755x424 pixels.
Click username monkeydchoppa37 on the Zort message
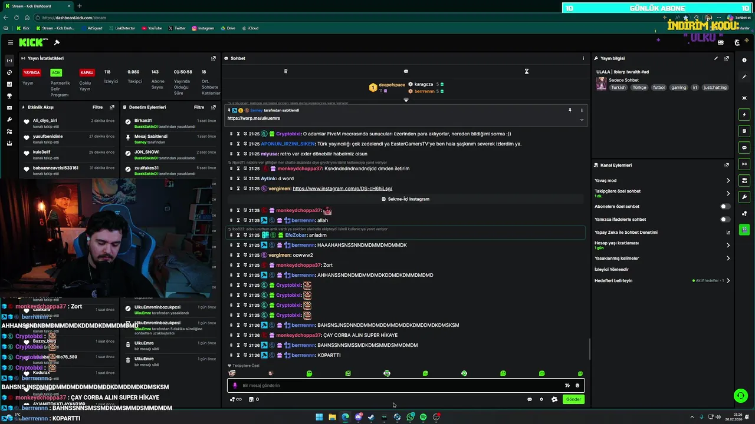(299, 265)
